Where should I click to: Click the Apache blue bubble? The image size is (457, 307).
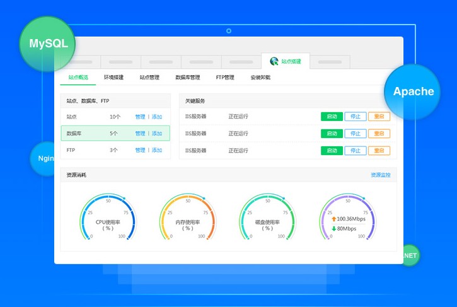tap(413, 91)
